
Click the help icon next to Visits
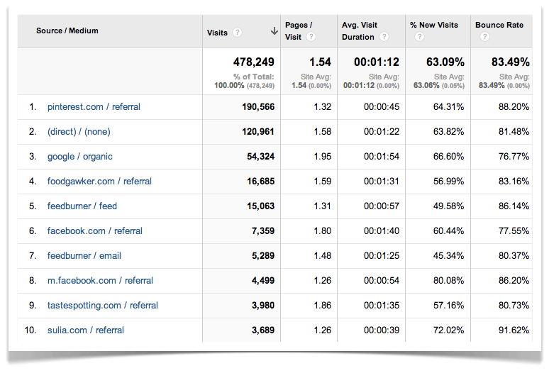237,32
